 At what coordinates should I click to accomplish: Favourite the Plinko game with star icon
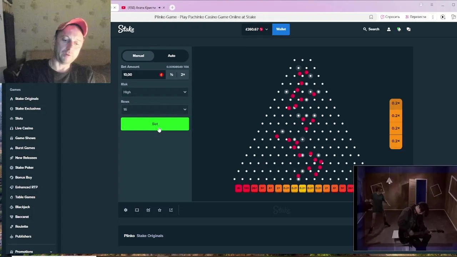pos(160,210)
